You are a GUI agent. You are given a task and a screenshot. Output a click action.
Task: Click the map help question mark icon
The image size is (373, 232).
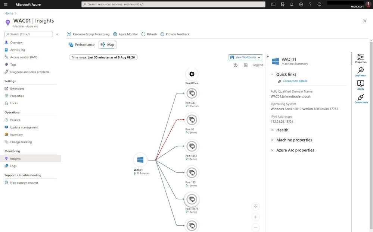click(236, 65)
